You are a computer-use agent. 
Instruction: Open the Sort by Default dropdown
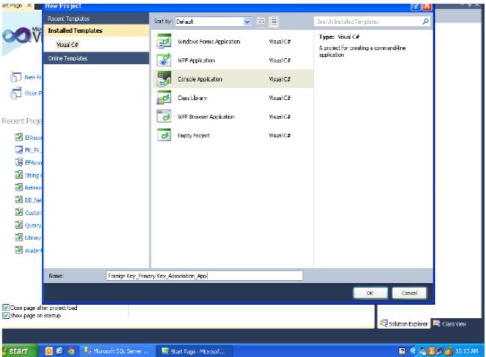coord(213,22)
